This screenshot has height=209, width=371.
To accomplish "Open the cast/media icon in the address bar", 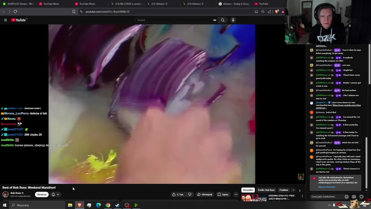I will 256,12.
